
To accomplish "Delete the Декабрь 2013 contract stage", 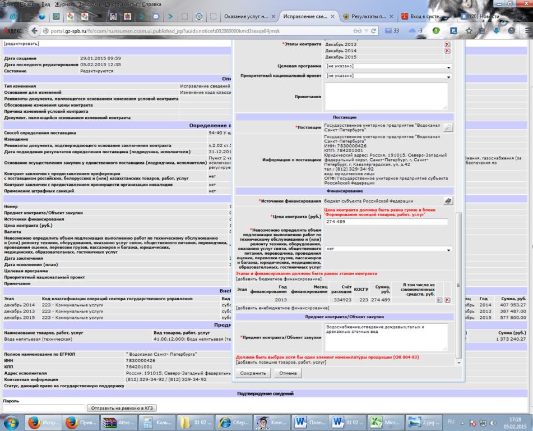I will coord(447,44).
